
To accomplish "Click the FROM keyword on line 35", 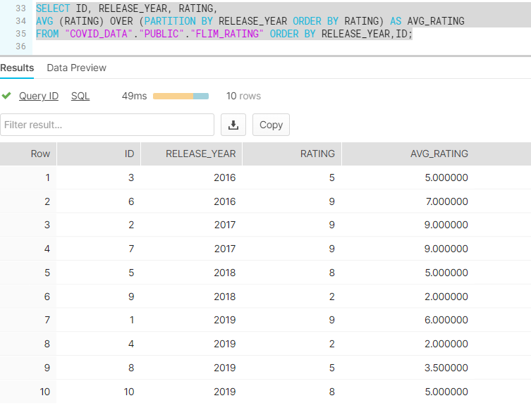I will pos(47,34).
